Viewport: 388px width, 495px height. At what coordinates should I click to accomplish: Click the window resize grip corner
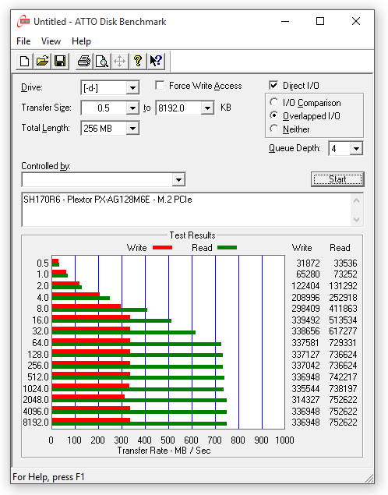(x=369, y=478)
